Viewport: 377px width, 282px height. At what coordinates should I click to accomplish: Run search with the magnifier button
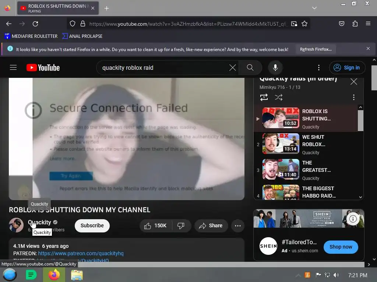coord(250,68)
